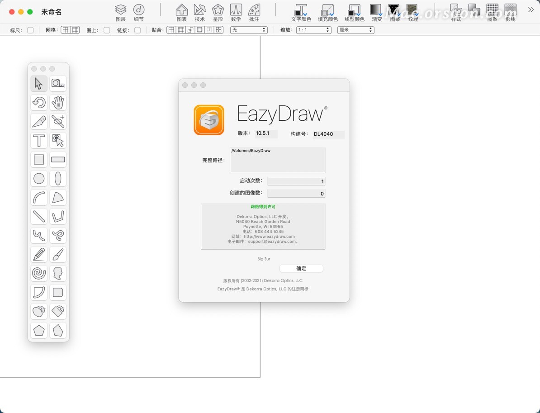Toggle the 标尺 rulers checkbox
Image resolution: width=540 pixels, height=413 pixels.
30,30
